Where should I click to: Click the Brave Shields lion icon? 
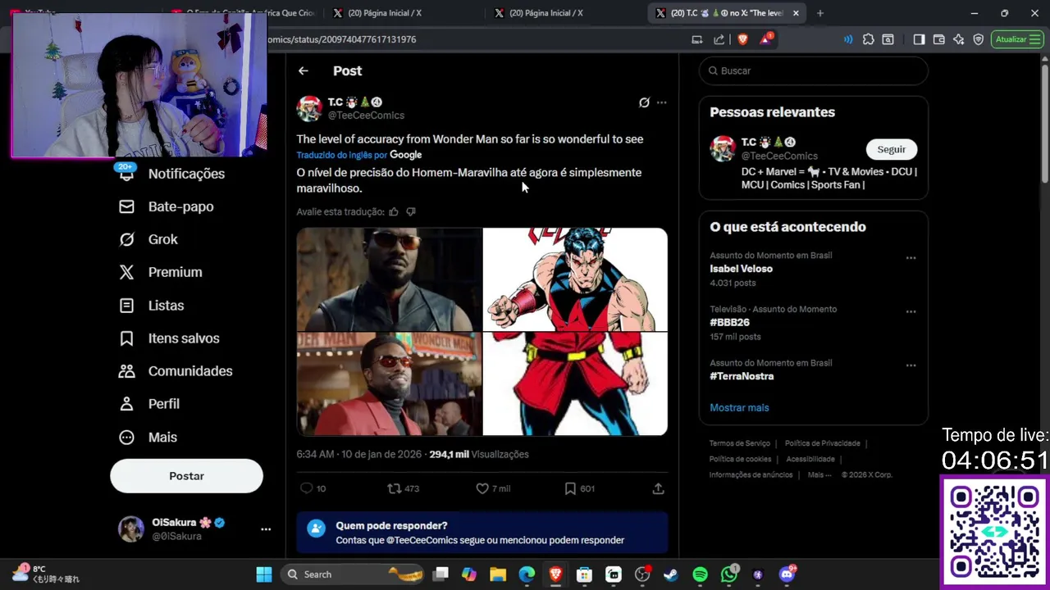743,39
